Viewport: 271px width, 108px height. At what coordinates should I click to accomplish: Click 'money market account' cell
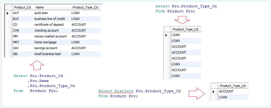[52, 36]
